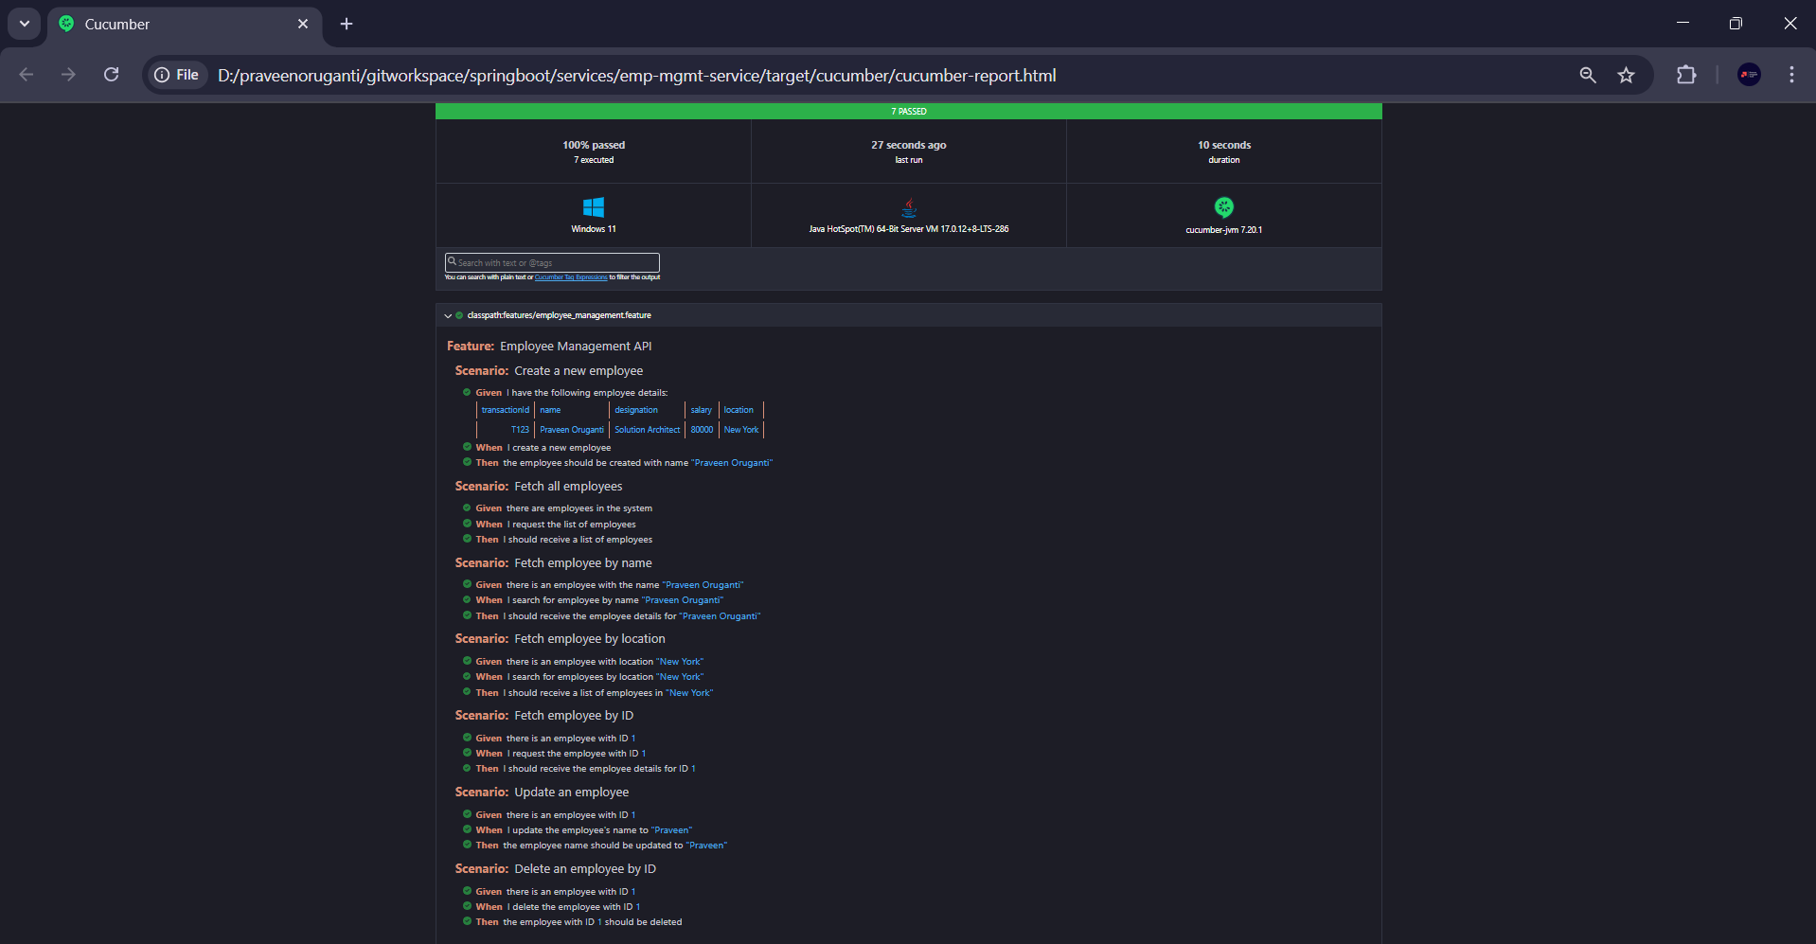Click pass icon for 'I search for employee by name'
The width and height of the screenshot is (1816, 944).
(467, 599)
